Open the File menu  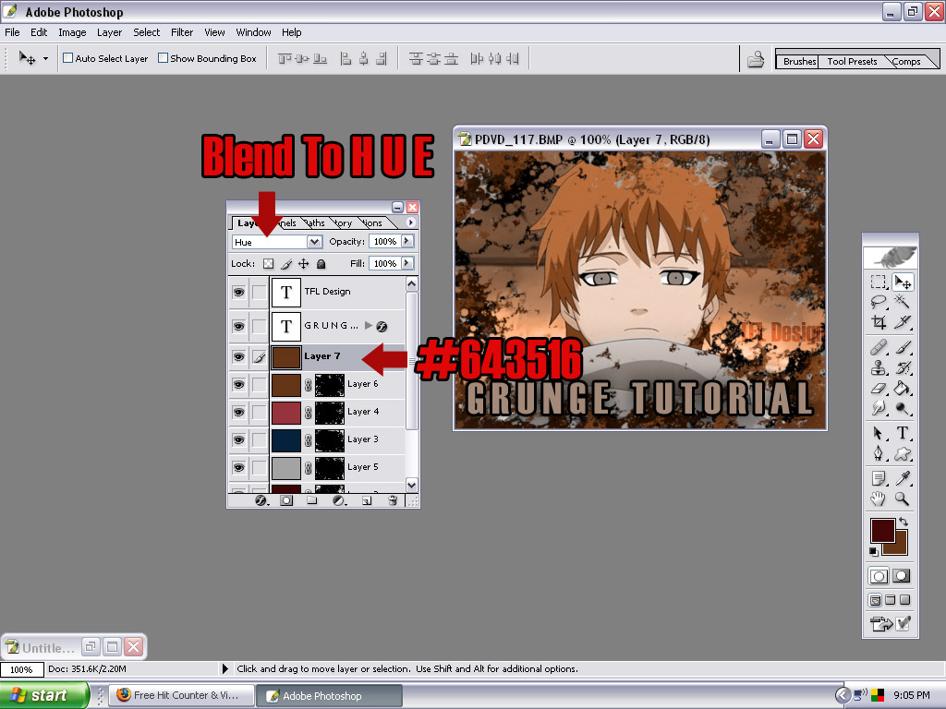pos(12,32)
